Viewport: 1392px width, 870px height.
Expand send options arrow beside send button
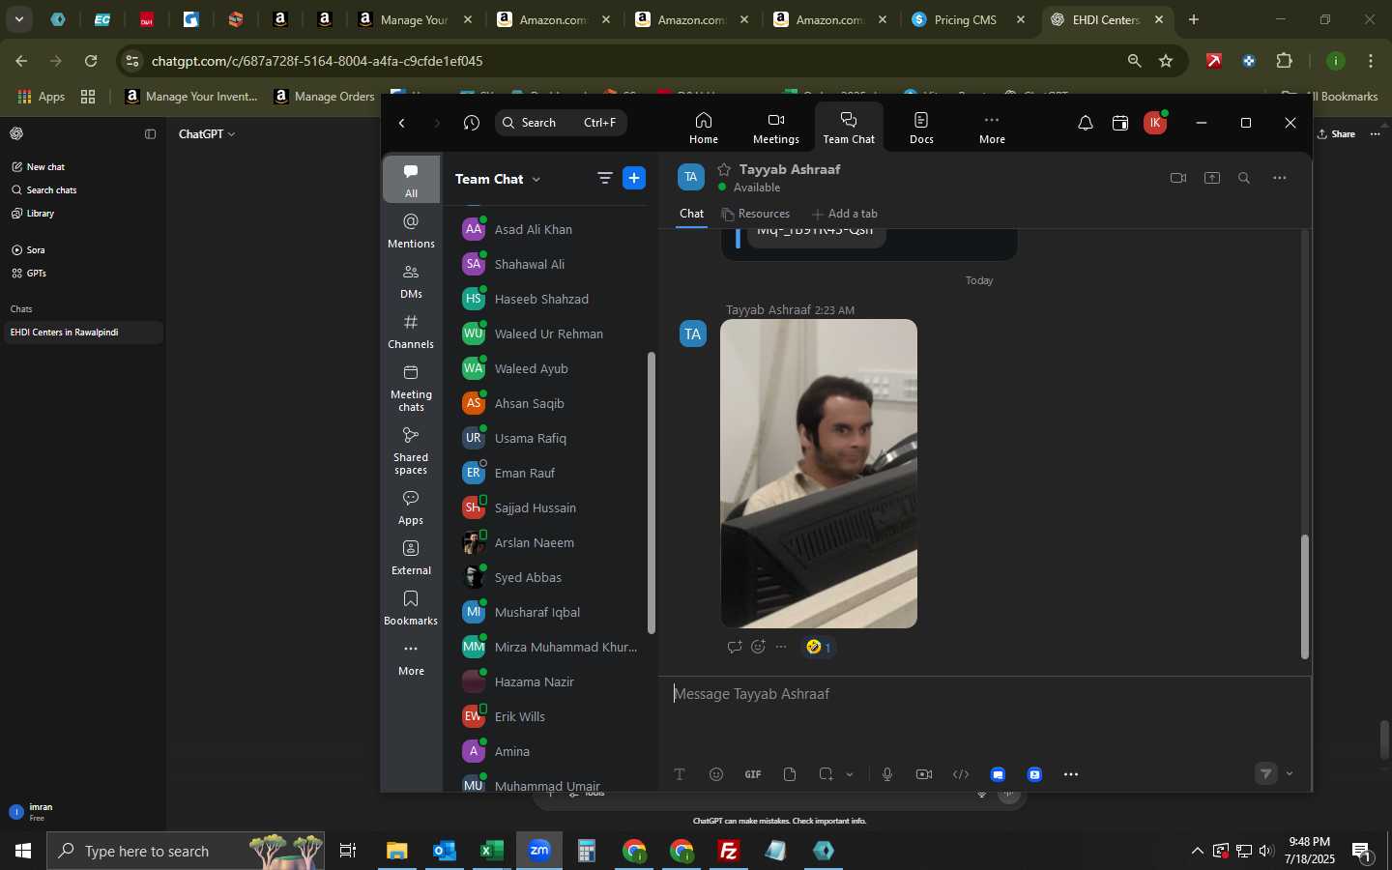(1290, 773)
